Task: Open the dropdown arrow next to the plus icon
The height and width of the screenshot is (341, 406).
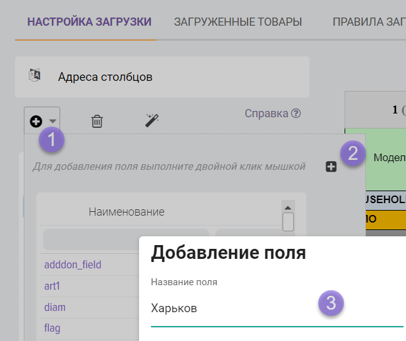Action: (53, 122)
